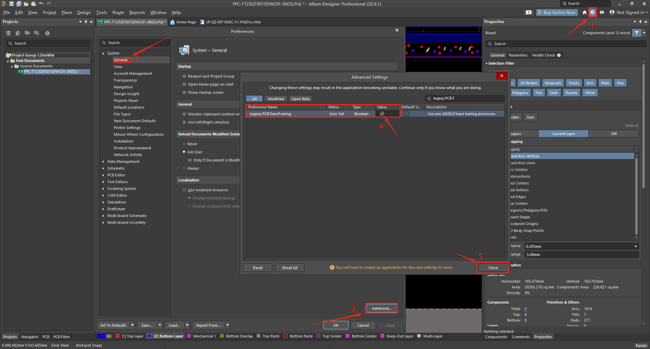Open the Route menu
Image resolution: width=650 pixels, height=349 pixels.
[118, 13]
